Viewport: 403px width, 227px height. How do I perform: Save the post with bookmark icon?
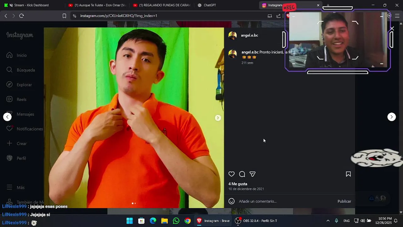(x=348, y=174)
